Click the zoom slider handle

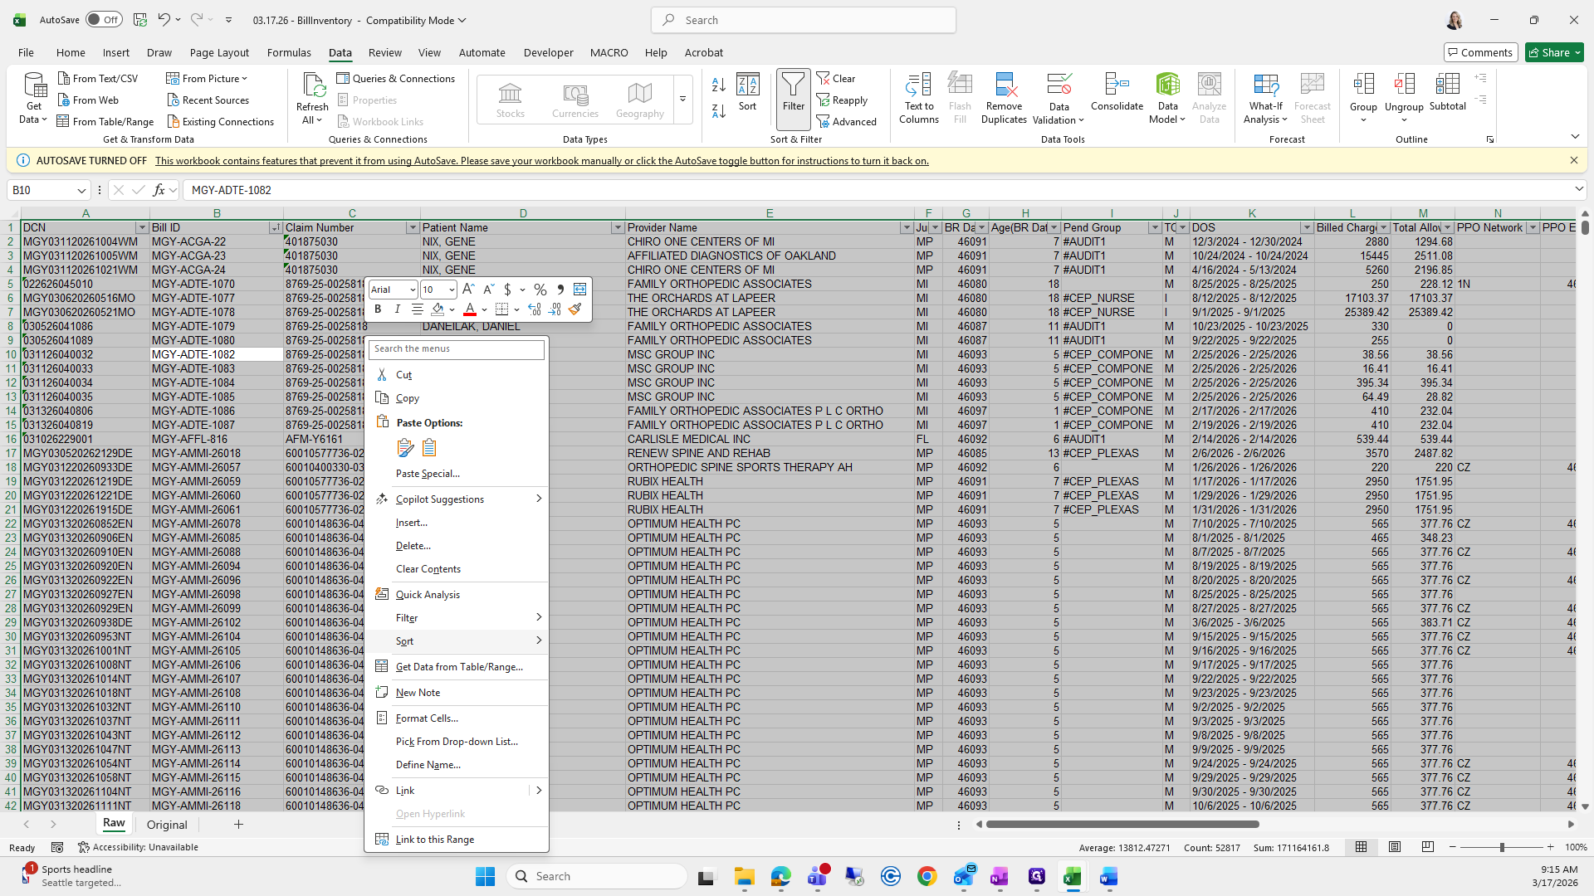[x=1501, y=847]
